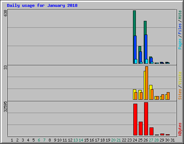Select the red KBytes bar for day 27
Image resolution: width=184 pixels, height=144 pixels.
[x=151, y=131]
